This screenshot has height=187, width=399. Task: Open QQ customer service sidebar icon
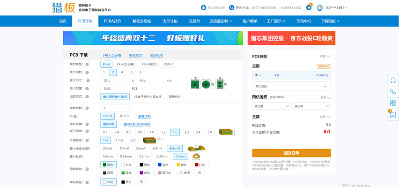393,80
